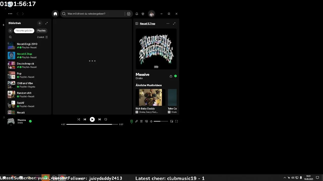Open the three-dot app menu
Screen dimensions: 323x181
[10, 14]
